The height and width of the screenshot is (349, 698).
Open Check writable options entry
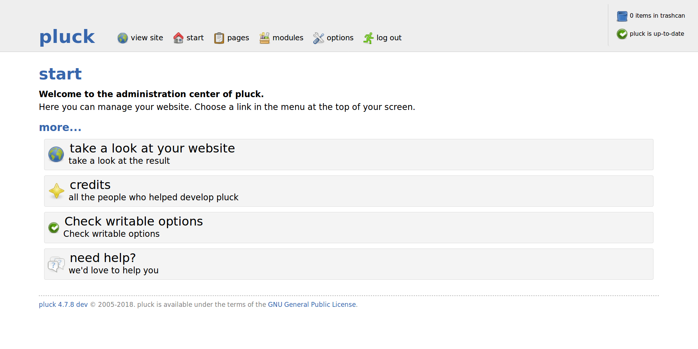coord(349,227)
